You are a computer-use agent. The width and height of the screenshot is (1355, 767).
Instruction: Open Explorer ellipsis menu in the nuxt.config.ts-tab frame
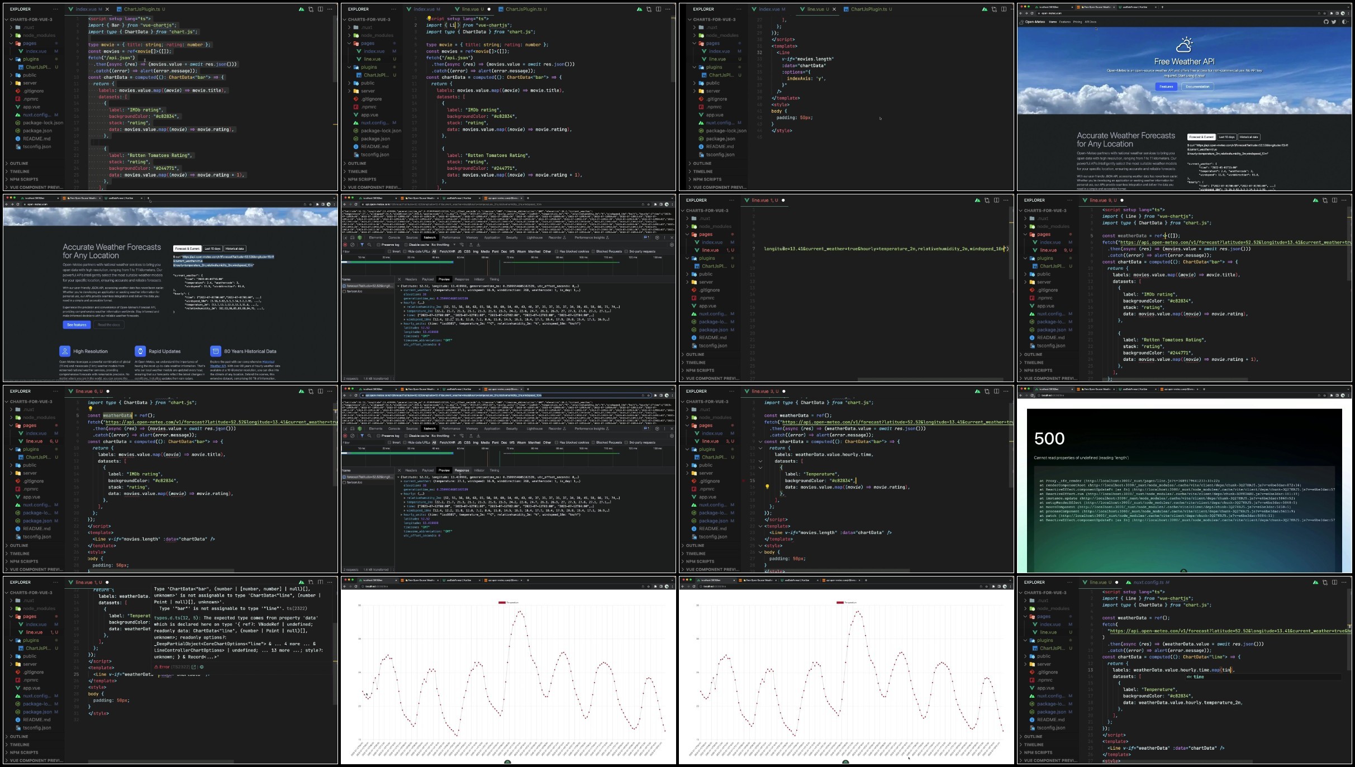point(1069,582)
